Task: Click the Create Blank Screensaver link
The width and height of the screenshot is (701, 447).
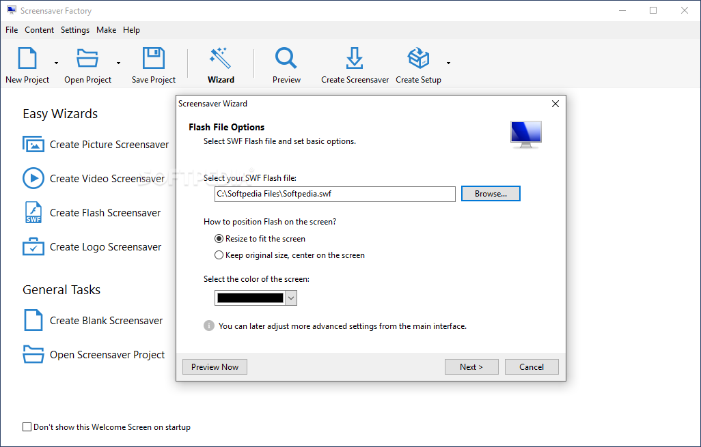Action: point(107,321)
